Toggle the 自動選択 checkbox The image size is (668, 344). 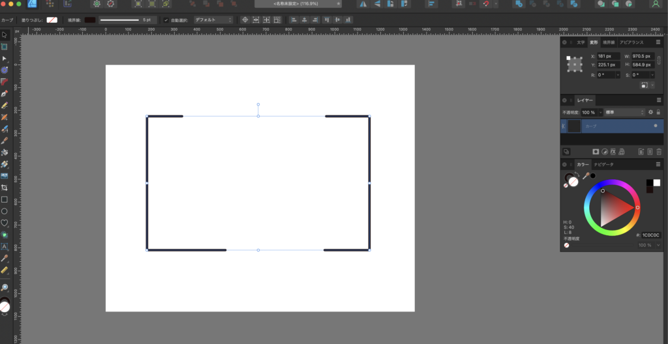[166, 20]
